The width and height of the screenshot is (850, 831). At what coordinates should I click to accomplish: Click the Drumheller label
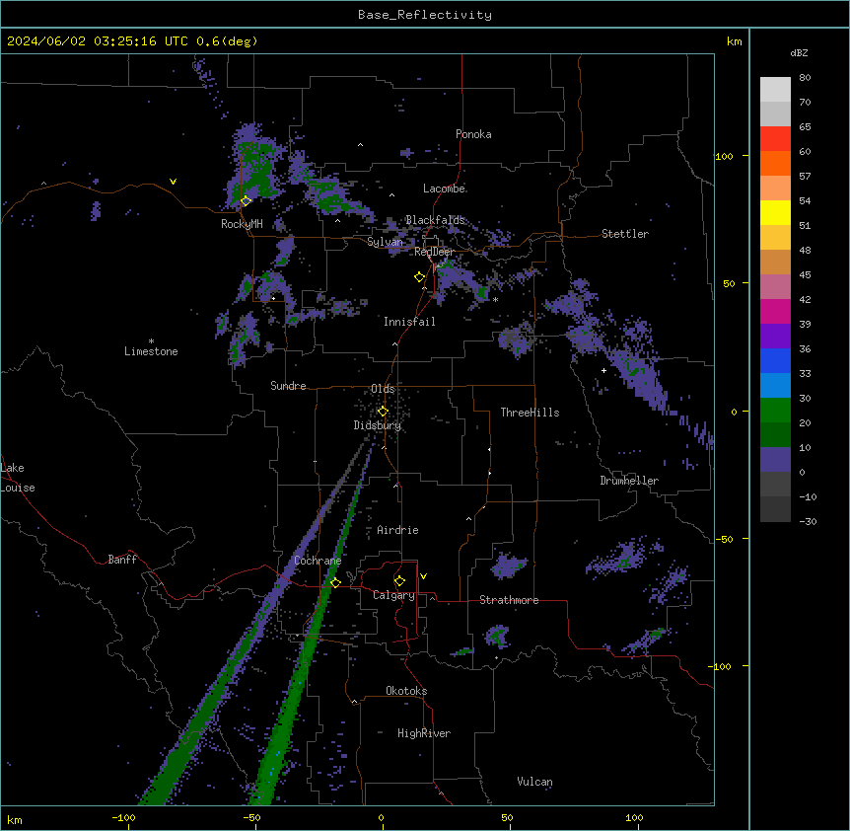pyautogui.click(x=629, y=481)
